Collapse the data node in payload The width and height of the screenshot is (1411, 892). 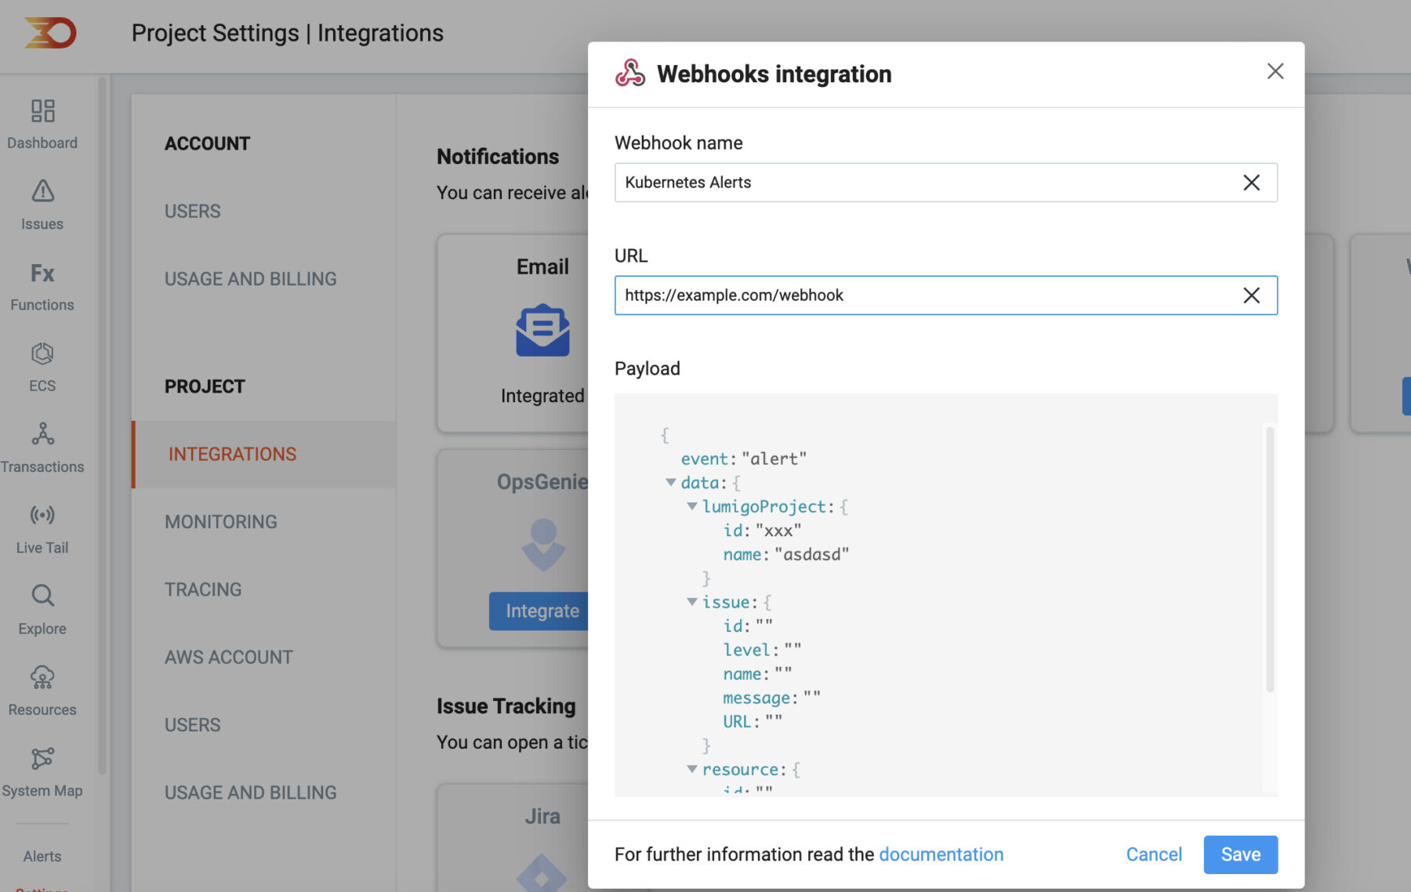tap(671, 483)
